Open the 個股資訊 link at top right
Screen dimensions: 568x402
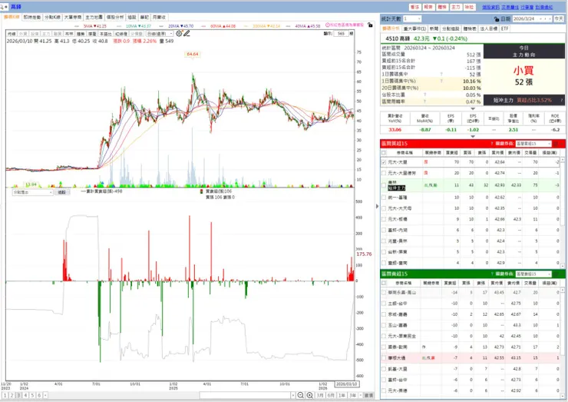click(490, 7)
